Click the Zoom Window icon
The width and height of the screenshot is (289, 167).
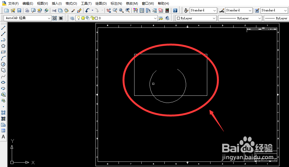point(121,10)
